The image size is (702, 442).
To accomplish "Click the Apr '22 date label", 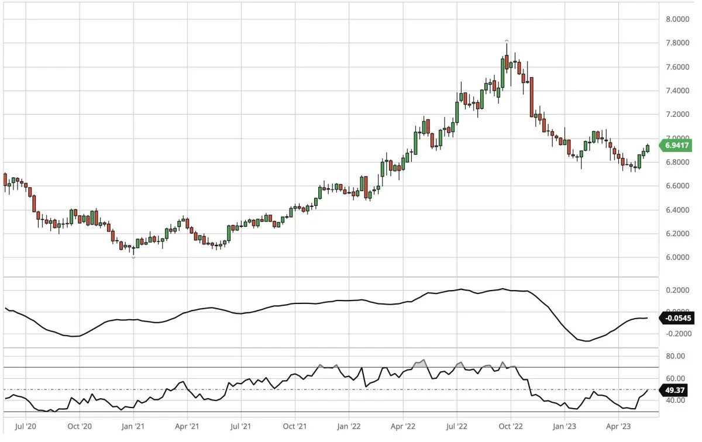I will (402, 427).
